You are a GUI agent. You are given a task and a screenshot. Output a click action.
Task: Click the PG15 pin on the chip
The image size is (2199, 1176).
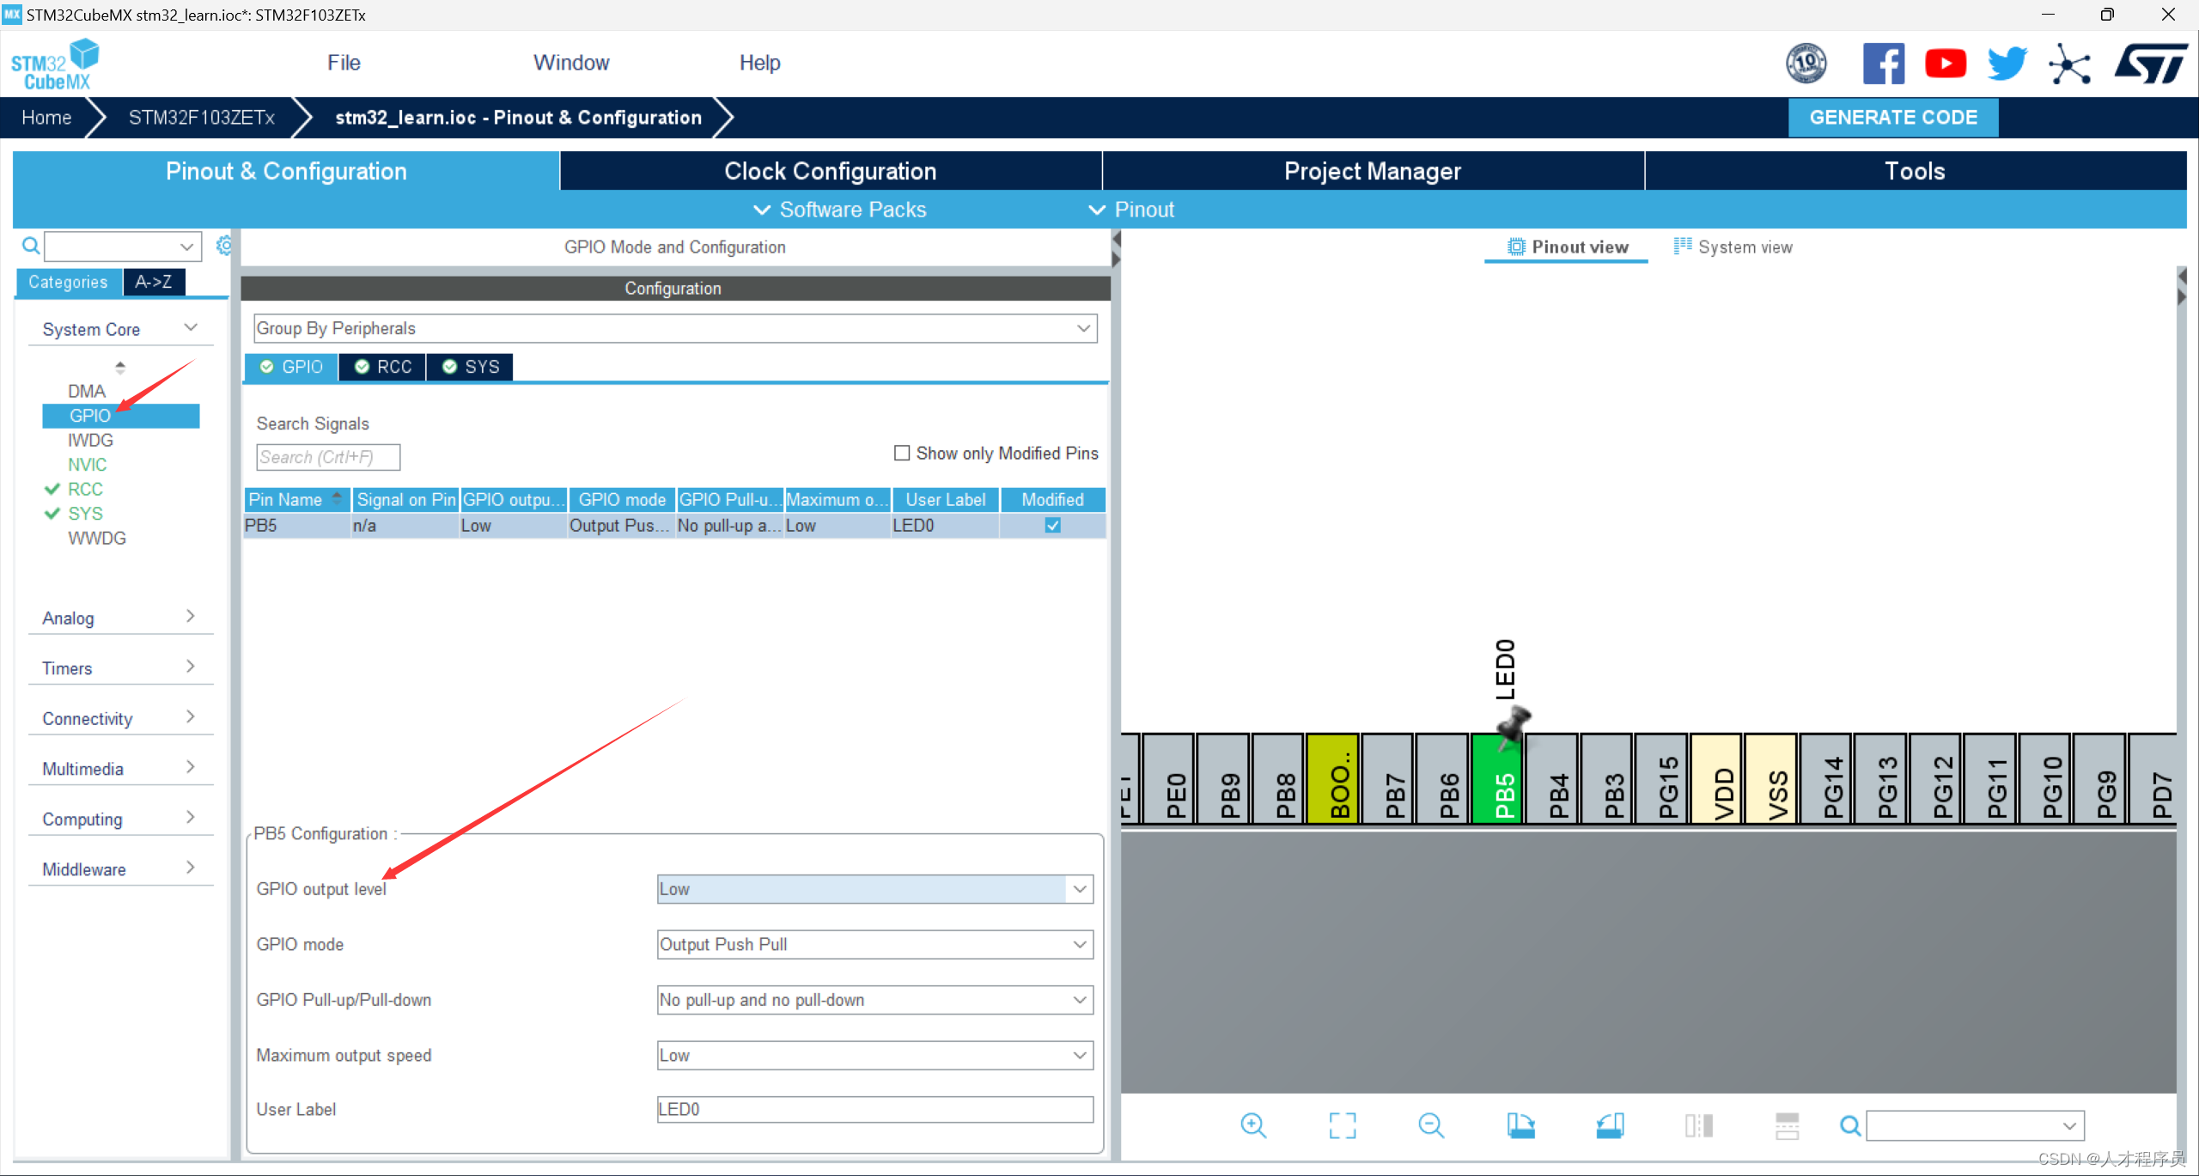(x=1661, y=778)
